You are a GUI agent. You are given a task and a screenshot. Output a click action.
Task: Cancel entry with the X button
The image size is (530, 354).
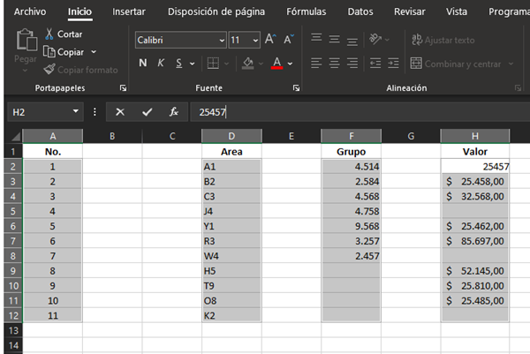tap(120, 112)
